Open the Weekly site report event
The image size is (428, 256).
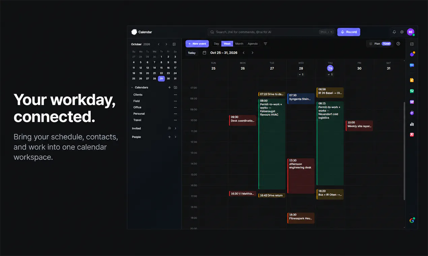(359, 126)
